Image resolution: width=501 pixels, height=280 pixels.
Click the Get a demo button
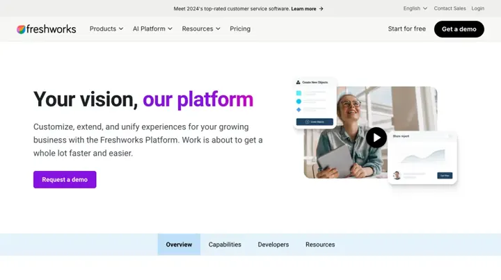[459, 29]
